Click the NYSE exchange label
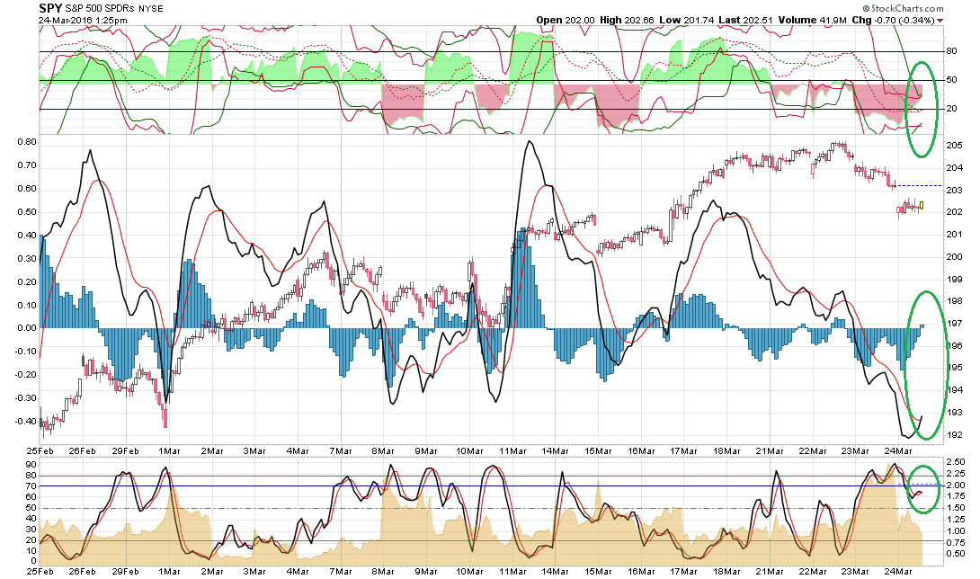This screenshot has height=579, width=980. pyautogui.click(x=151, y=9)
